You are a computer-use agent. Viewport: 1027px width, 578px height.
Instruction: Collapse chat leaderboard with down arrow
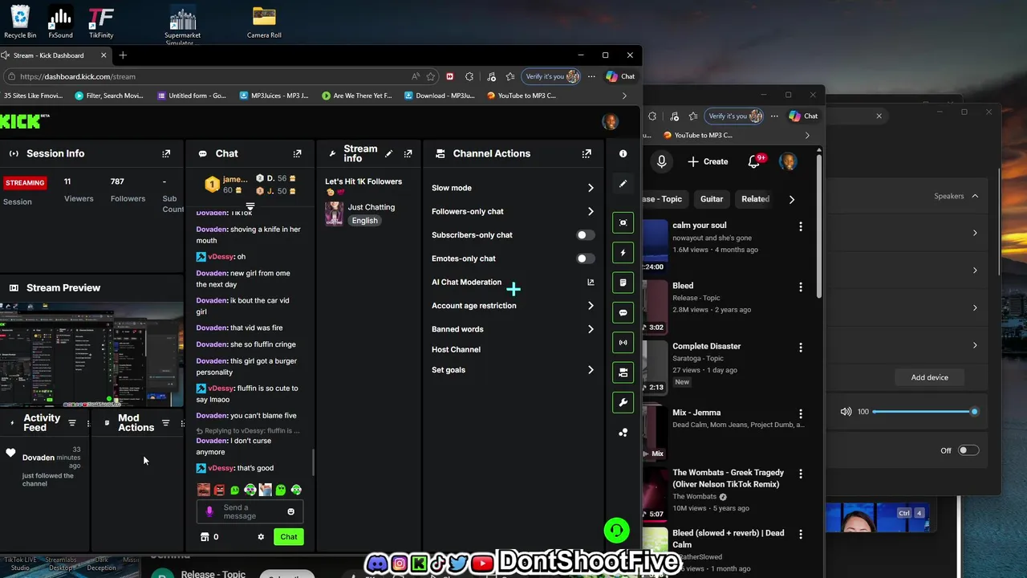pos(250,207)
